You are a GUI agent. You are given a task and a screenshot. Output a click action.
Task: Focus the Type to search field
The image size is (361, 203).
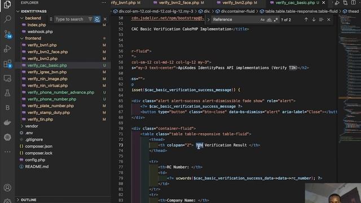(x=69, y=19)
